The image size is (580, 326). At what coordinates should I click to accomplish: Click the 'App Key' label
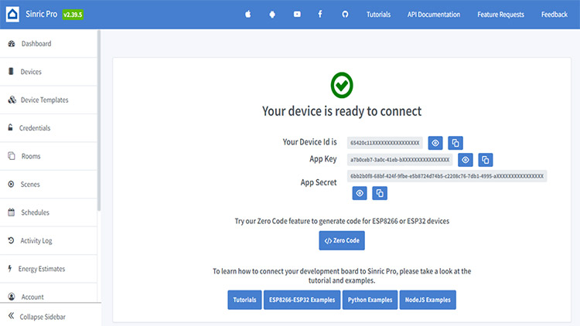[x=323, y=159]
